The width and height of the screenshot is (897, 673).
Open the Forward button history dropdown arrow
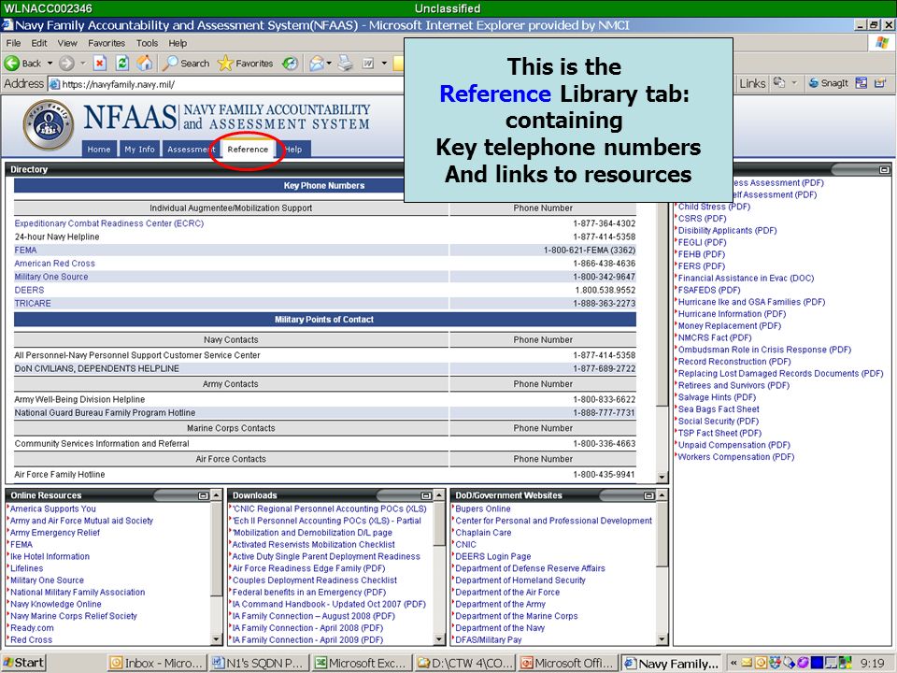82,64
